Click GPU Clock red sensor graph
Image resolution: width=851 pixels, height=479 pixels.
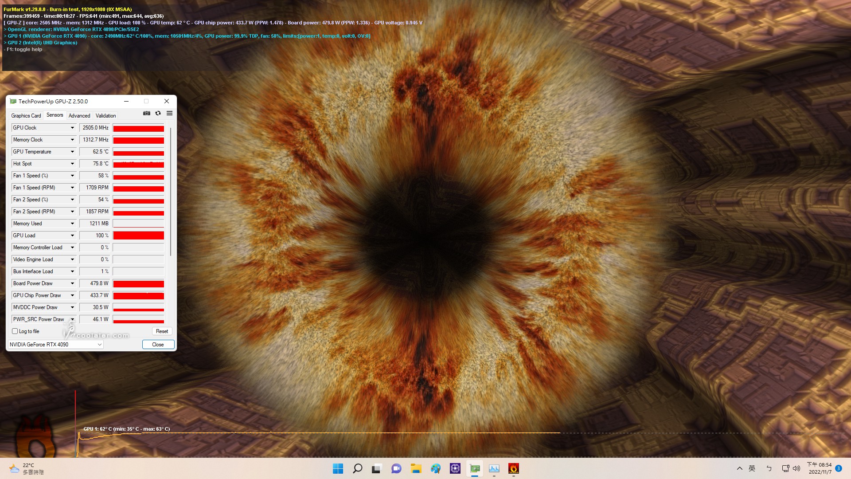coord(138,128)
